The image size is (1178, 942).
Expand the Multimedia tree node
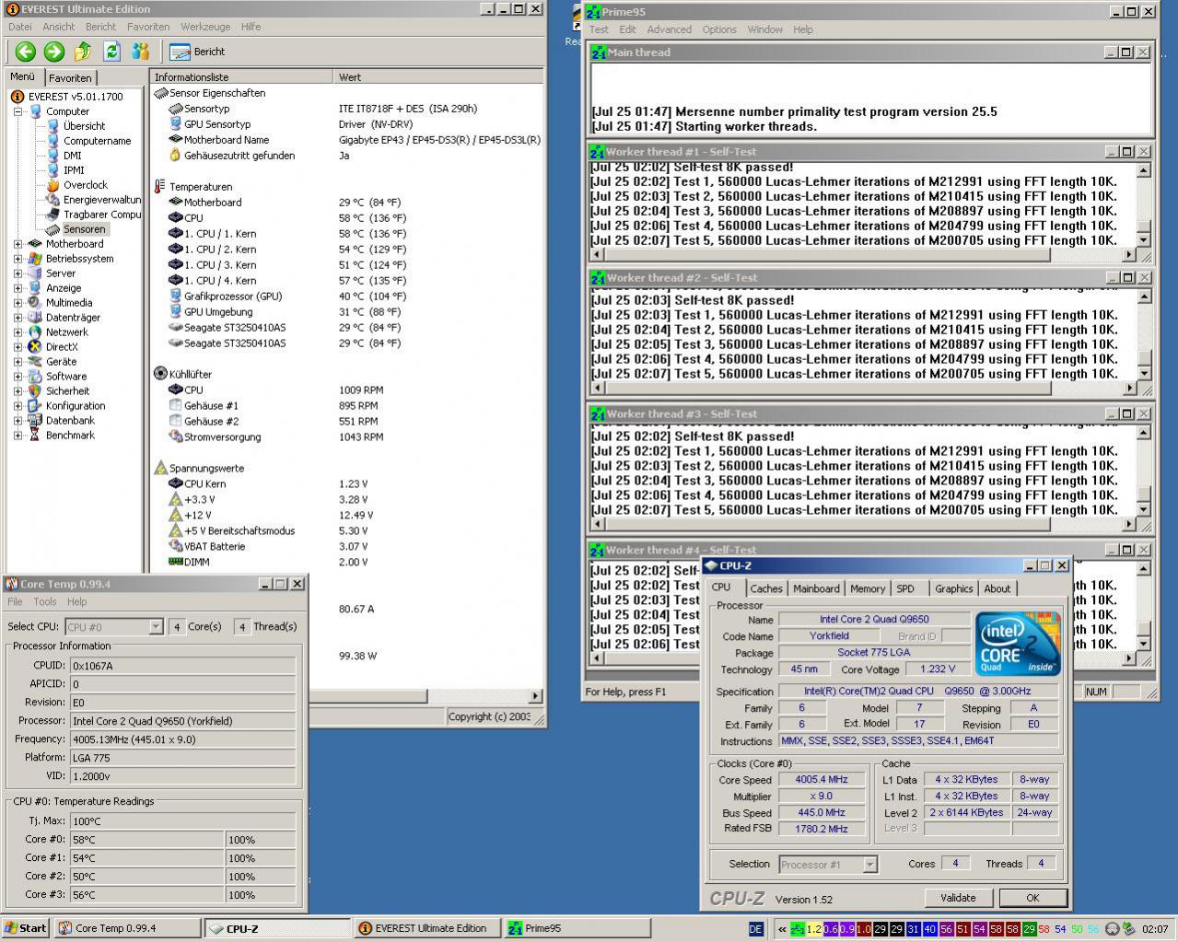18,303
